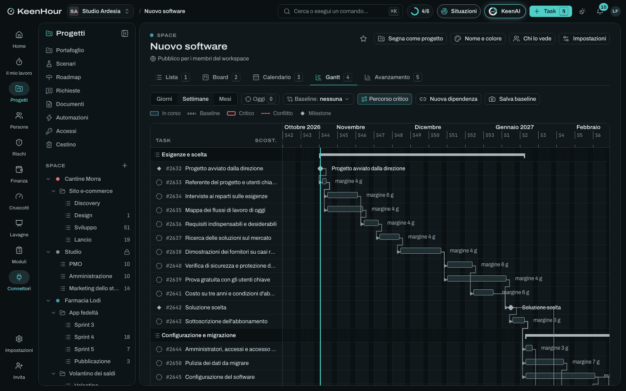The image size is (626, 391).
Task: Open Impostazioni in the left rail
Action: 19,344
